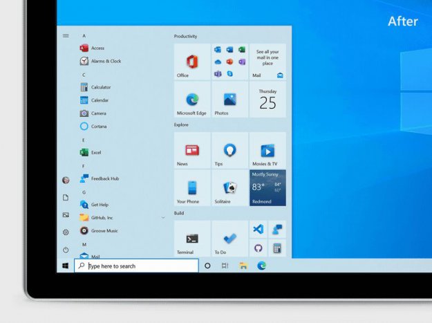Open the GitHub small tile
The image size is (432, 323).
[x=258, y=248]
